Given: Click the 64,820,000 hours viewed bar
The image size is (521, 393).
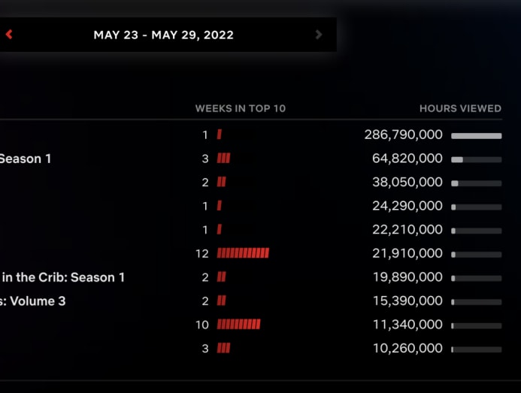Looking at the screenshot, I should pos(477,159).
